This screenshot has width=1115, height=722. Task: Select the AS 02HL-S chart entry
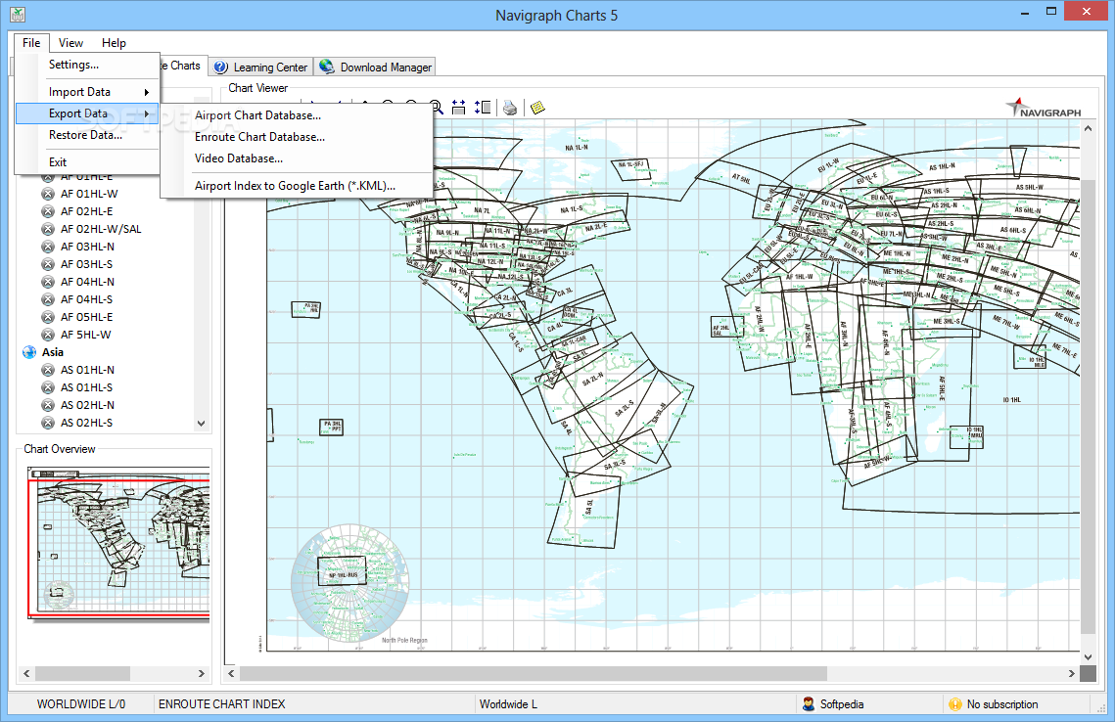tap(87, 423)
